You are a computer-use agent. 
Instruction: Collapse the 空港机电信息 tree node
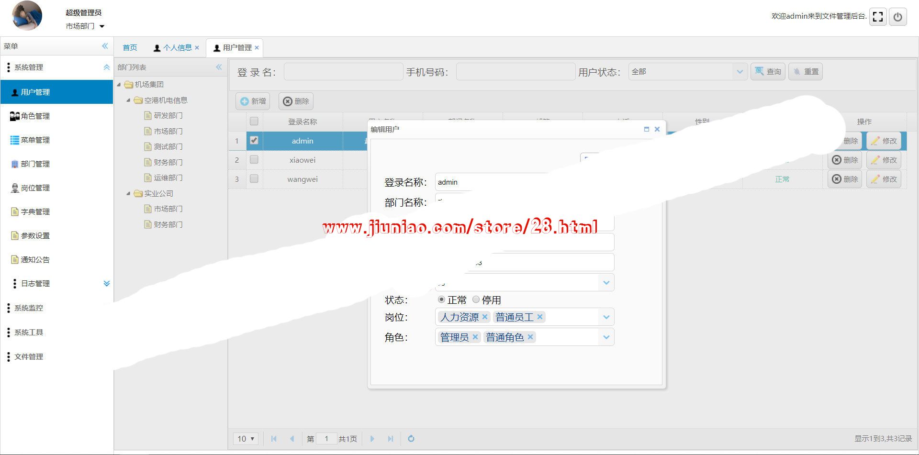pos(128,100)
